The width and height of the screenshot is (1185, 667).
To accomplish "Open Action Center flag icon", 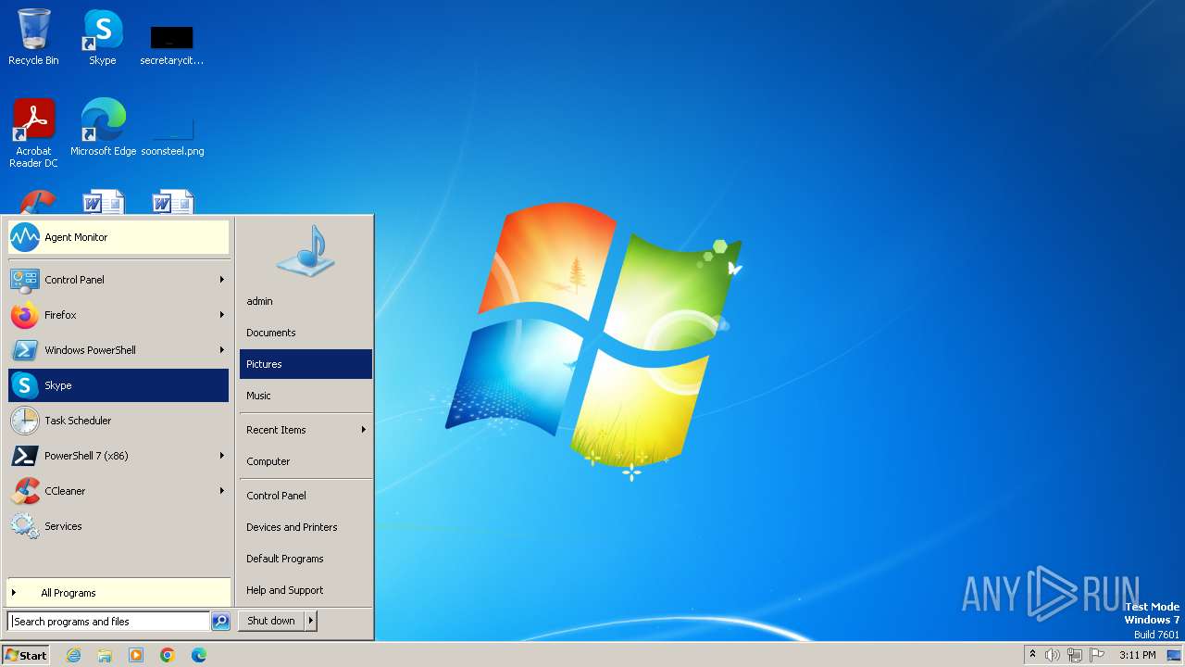I will click(1097, 655).
